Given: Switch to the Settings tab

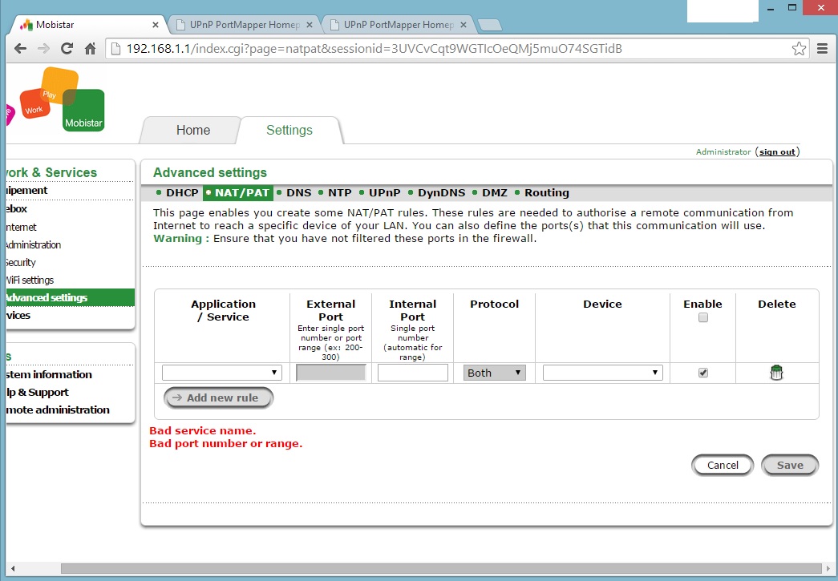Looking at the screenshot, I should [x=289, y=131].
